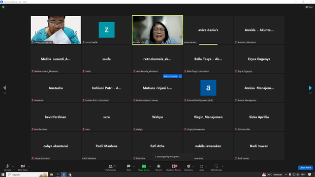The height and width of the screenshot is (177, 315).
Task: Select the 'aviva dania's' participant tile
Action: 208,30
